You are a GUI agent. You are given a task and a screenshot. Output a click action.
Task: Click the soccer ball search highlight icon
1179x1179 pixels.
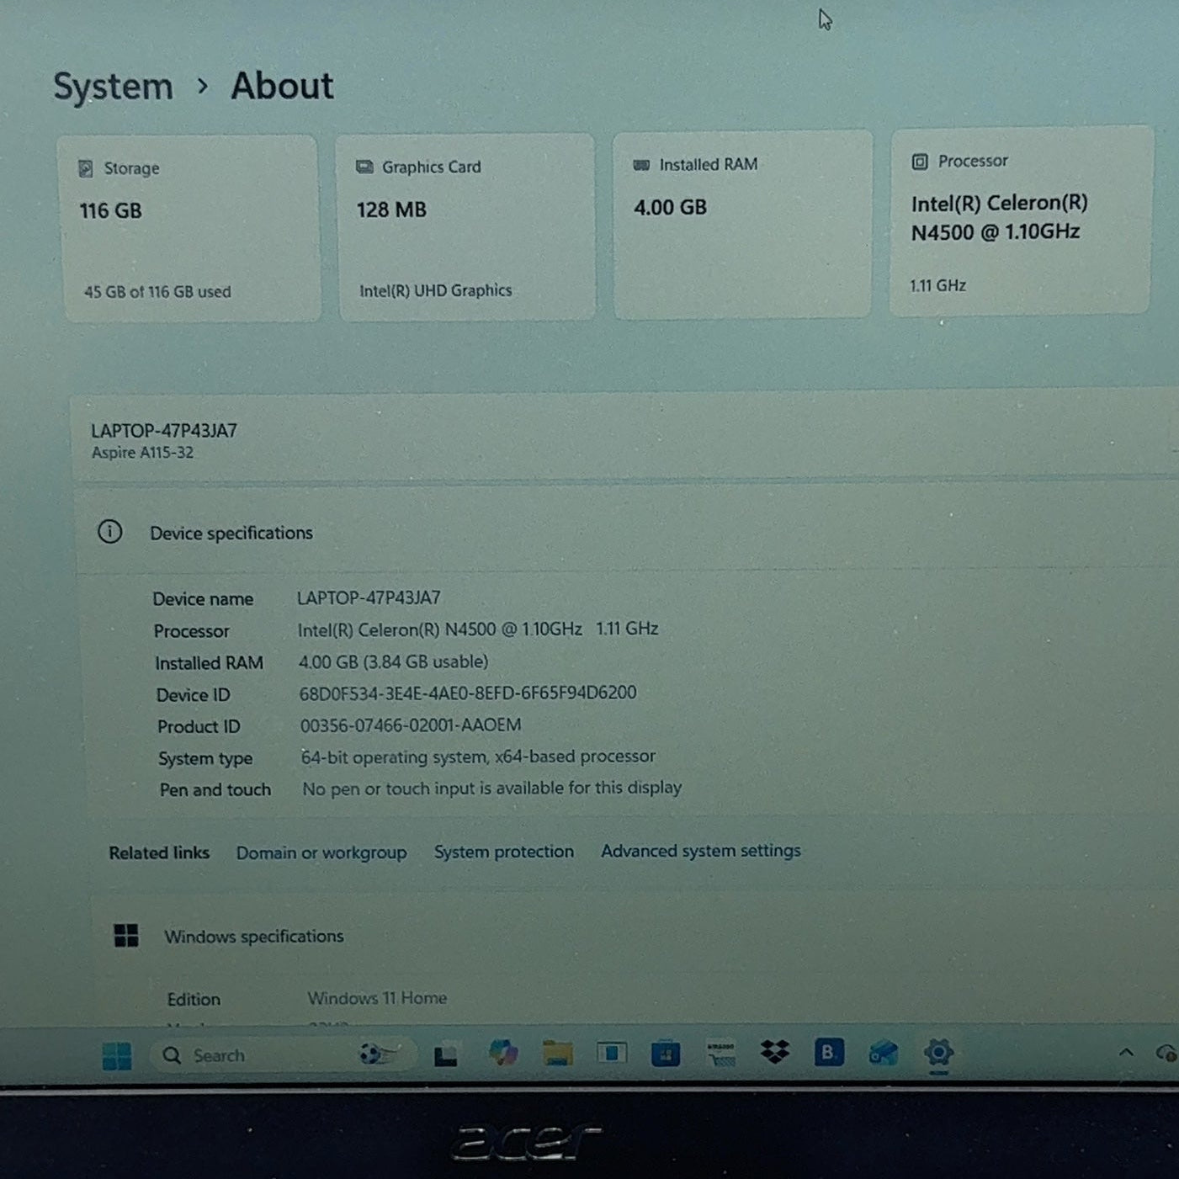[x=378, y=1054]
